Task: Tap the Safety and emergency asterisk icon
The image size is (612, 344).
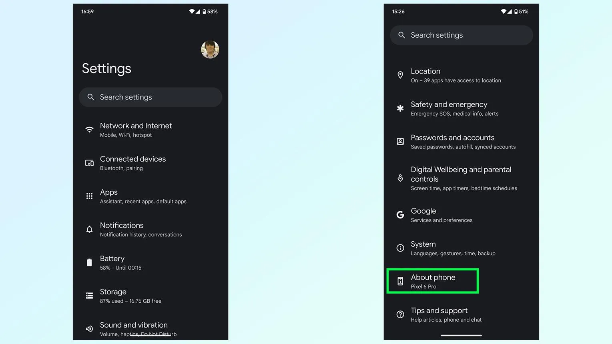Action: click(400, 108)
